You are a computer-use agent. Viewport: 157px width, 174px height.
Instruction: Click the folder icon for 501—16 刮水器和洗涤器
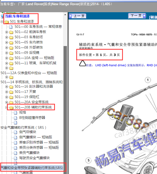(x=11, y=87)
